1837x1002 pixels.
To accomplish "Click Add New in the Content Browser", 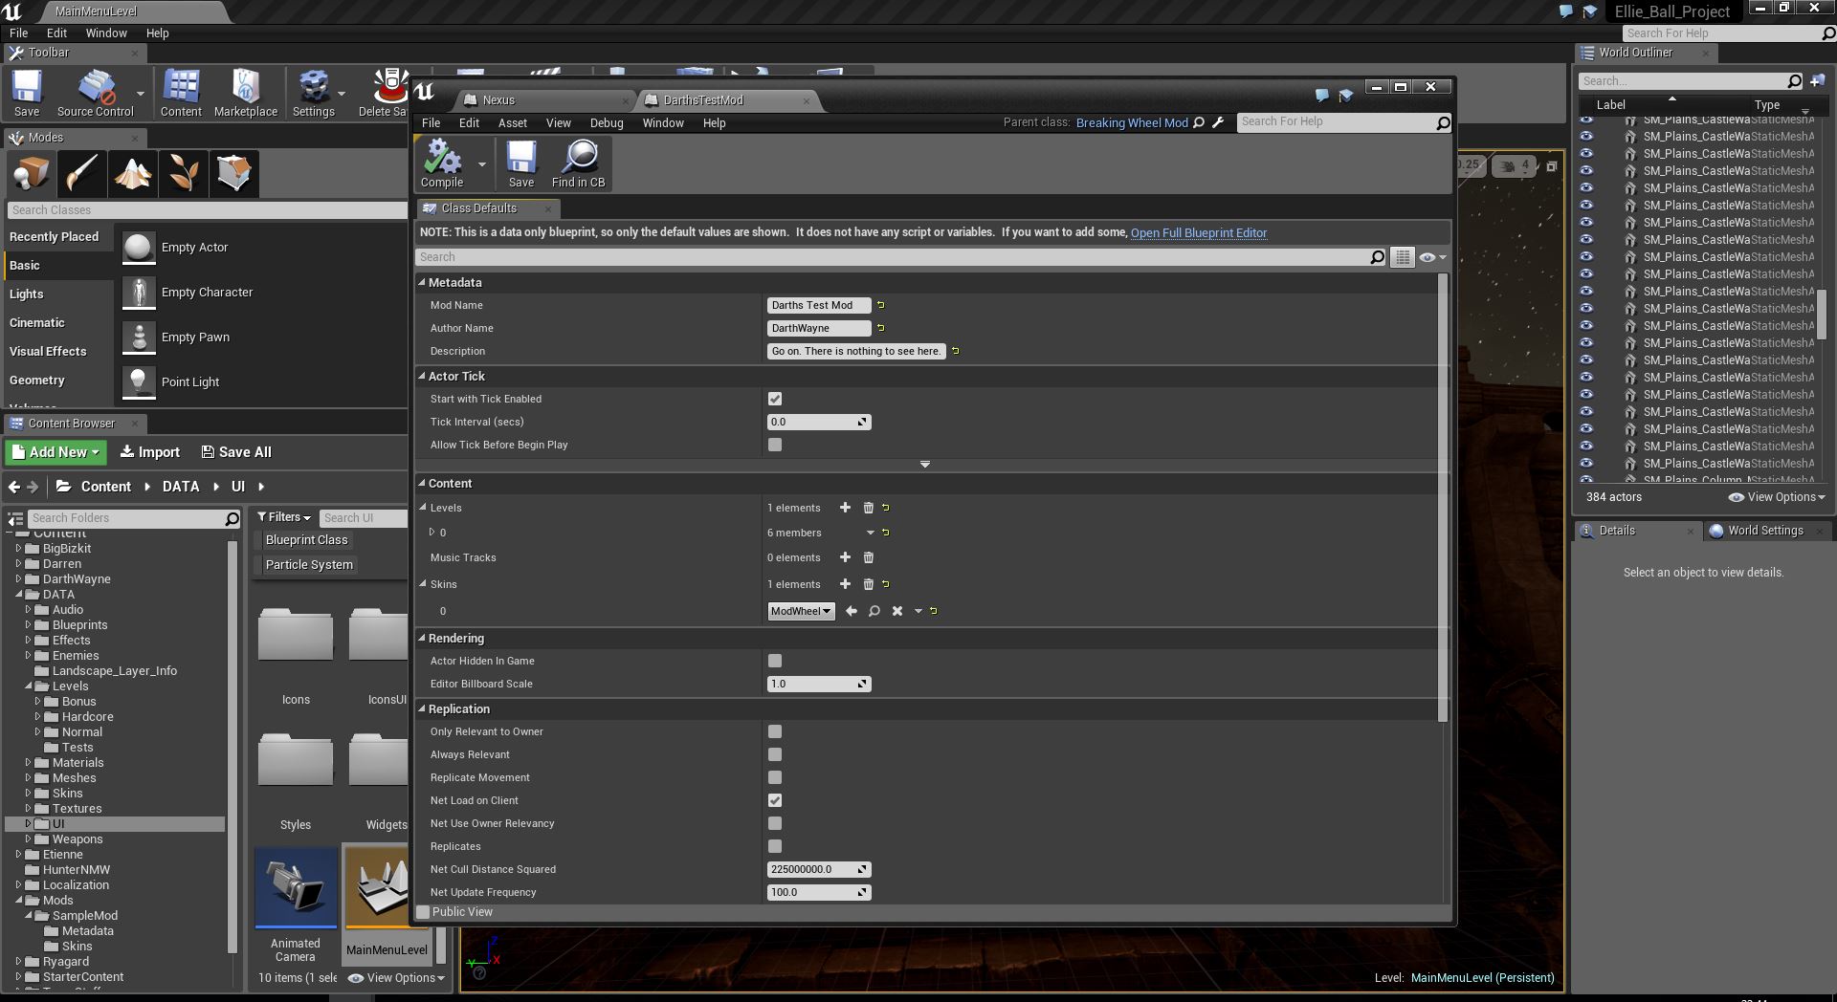I will (x=55, y=451).
